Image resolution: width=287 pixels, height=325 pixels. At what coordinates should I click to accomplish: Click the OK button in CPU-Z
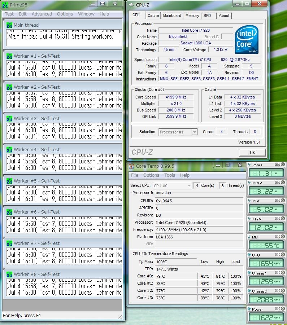click(x=252, y=153)
